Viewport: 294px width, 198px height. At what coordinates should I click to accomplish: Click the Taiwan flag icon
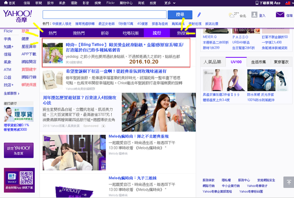coord(288,3)
